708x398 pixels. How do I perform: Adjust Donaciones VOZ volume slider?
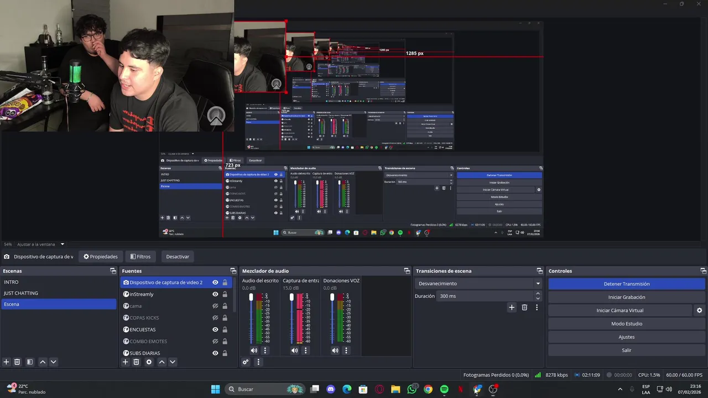[x=332, y=297]
